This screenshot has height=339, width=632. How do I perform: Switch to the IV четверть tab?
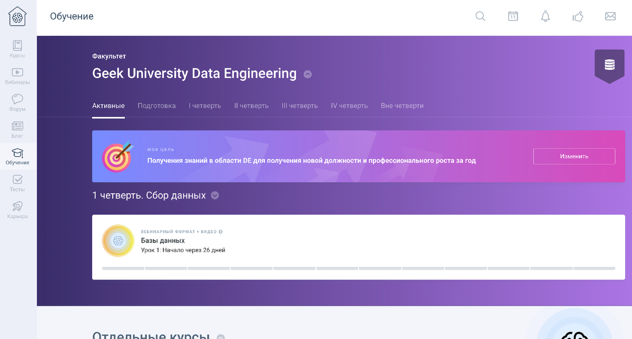point(349,106)
